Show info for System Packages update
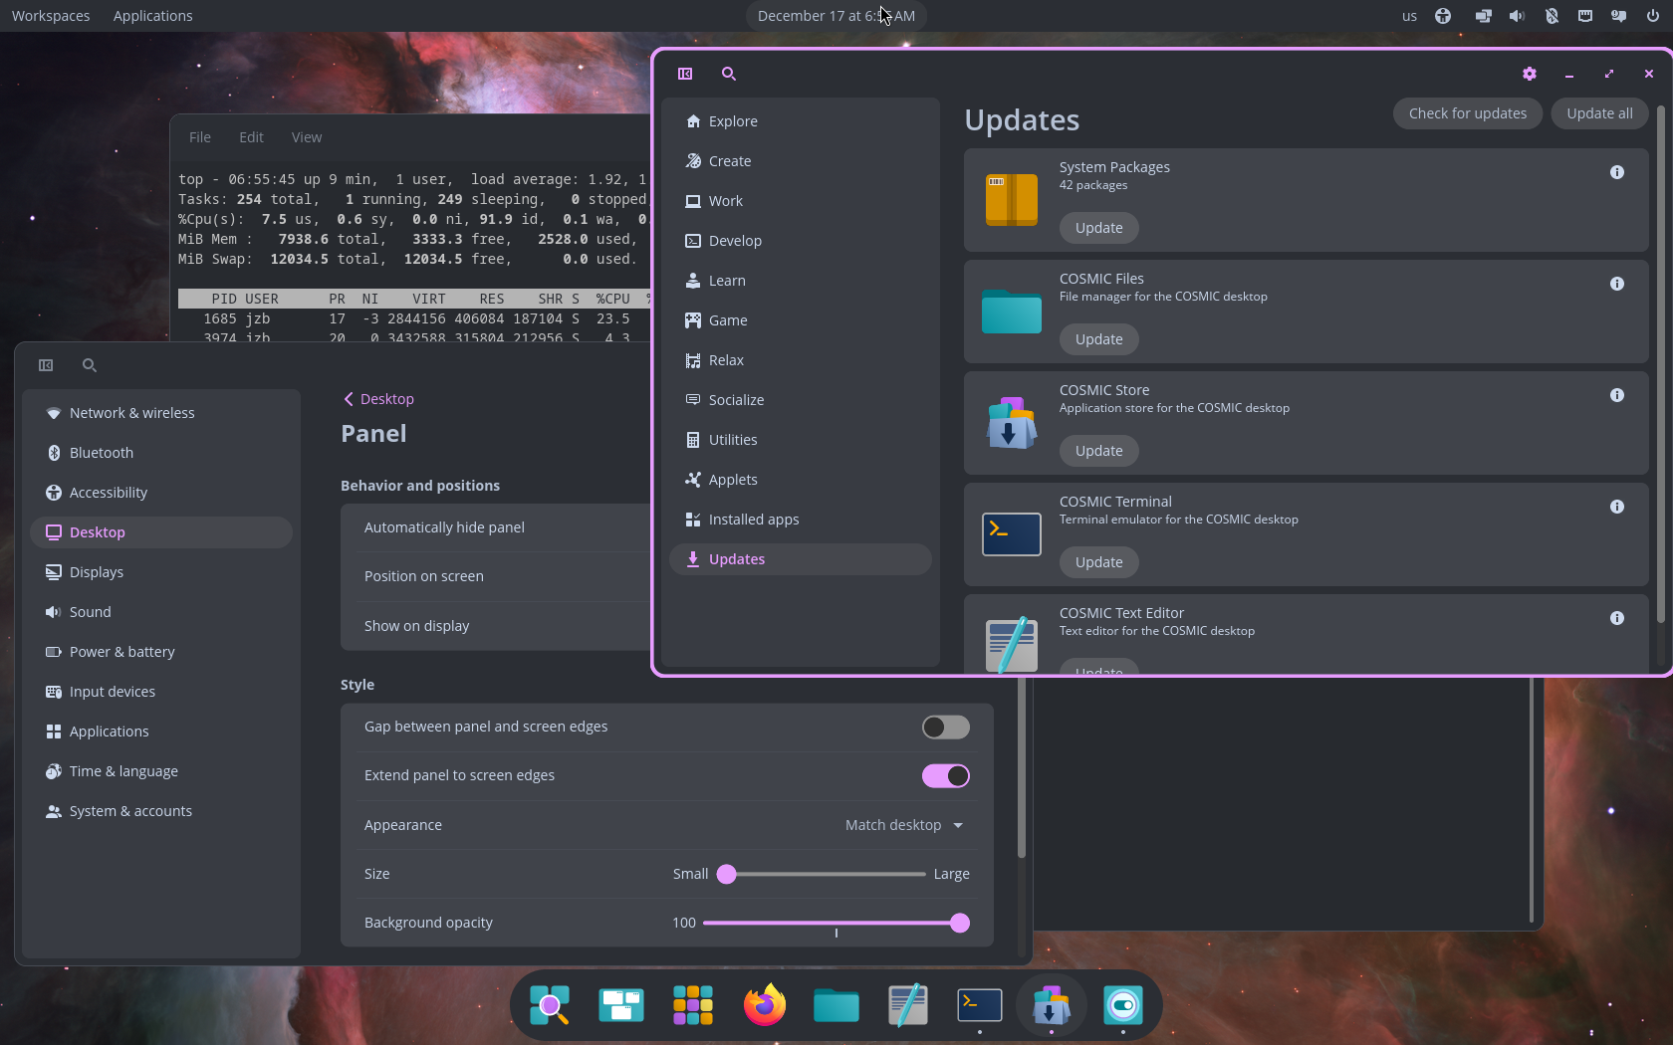Image resolution: width=1673 pixels, height=1045 pixels. pyautogui.click(x=1617, y=172)
